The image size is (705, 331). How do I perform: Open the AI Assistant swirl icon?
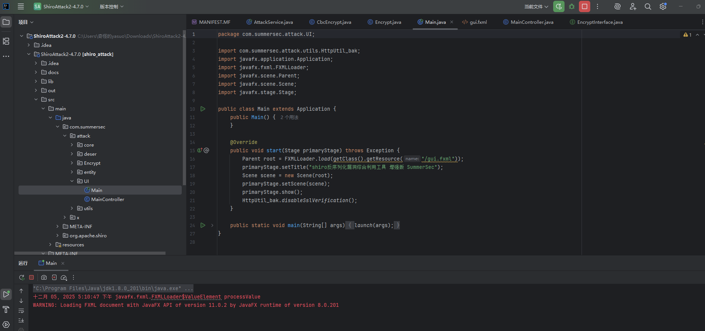618,6
